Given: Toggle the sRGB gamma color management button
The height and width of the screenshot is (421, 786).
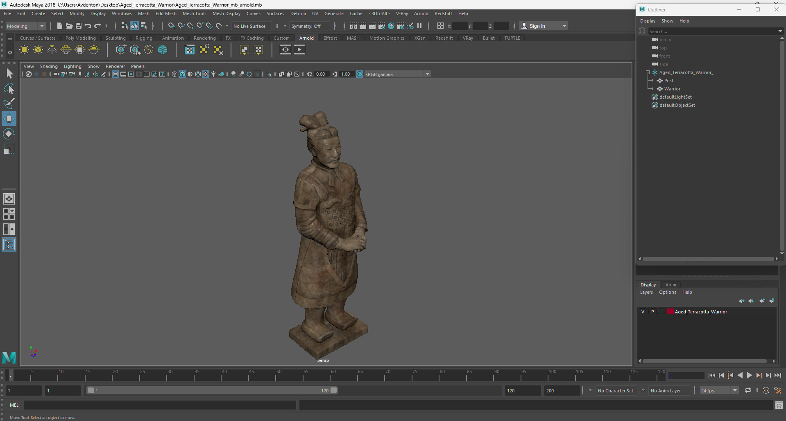Looking at the screenshot, I should pyautogui.click(x=360, y=74).
